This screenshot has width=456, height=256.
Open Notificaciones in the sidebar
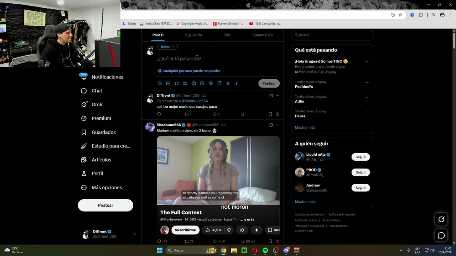(102, 77)
